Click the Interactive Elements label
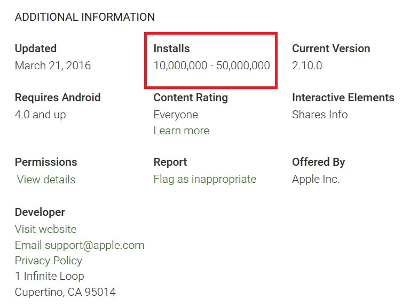Screen dimensions: 410x307 click(343, 98)
